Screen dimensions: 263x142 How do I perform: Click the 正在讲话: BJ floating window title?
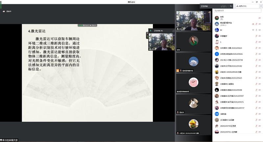point(158,30)
